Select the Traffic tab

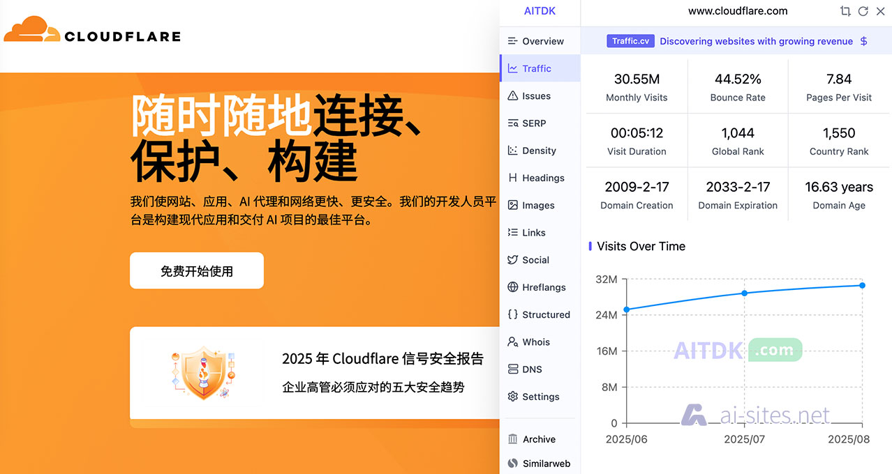536,68
